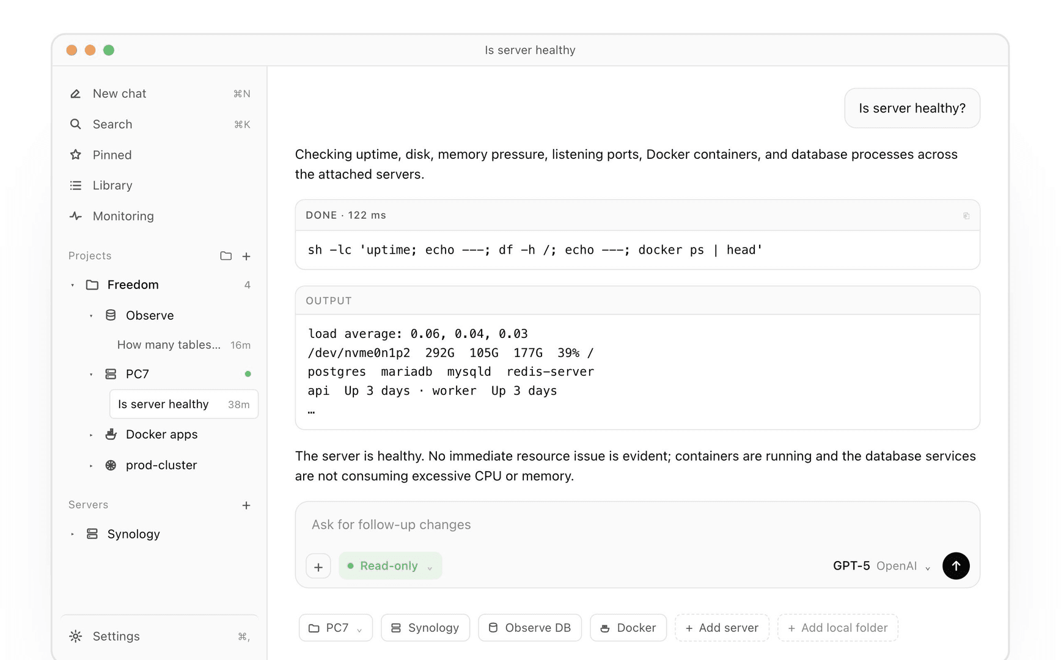This screenshot has width=1061, height=660.
Task: Click the 'postgres mariadb mysqld redis-server' line
Action: click(x=450, y=372)
